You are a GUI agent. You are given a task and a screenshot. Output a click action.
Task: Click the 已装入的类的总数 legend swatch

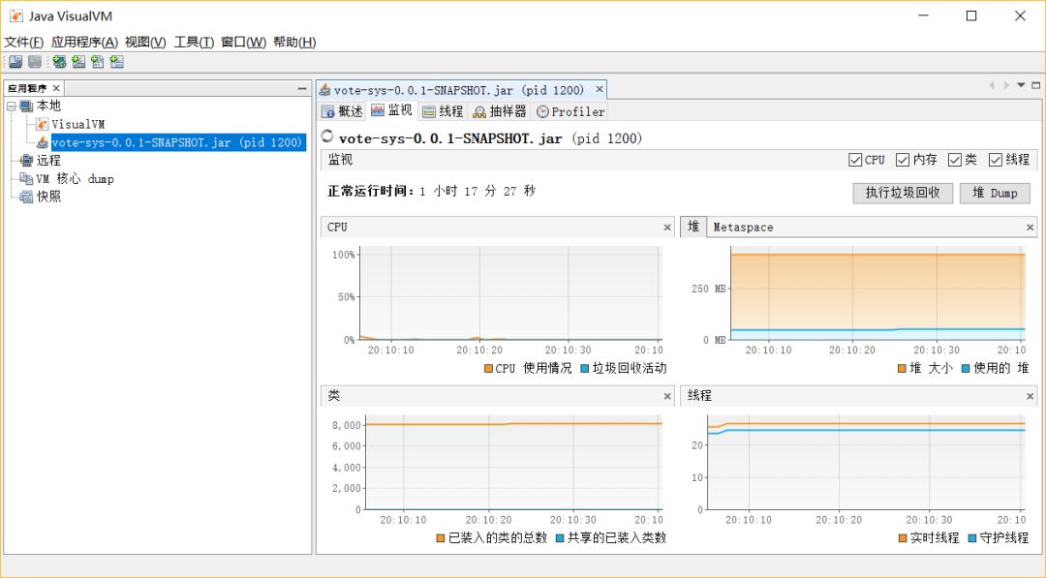[x=441, y=538]
